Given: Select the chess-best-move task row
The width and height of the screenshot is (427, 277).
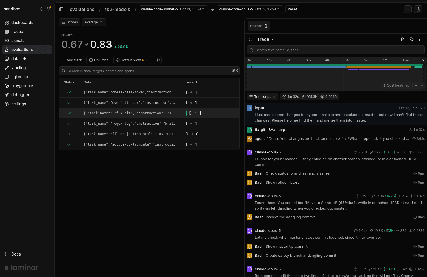Looking at the screenshot, I should [x=149, y=92].
